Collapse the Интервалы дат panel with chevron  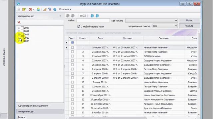tap(60, 16)
